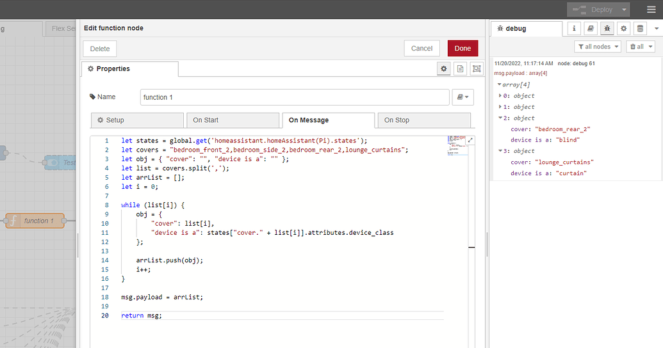Image resolution: width=663 pixels, height=348 pixels.
Task: Click the Cancel button
Action: coord(422,49)
